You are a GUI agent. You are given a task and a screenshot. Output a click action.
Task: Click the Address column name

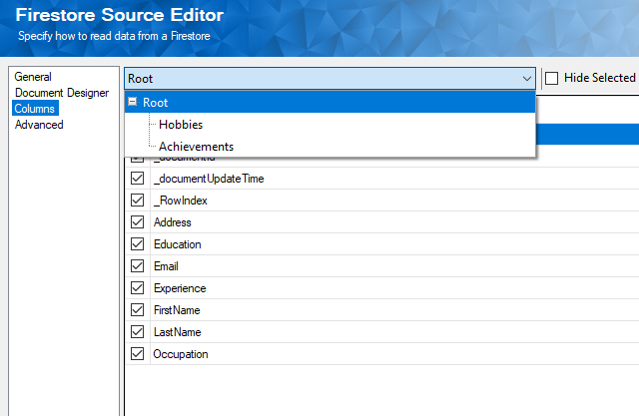pyautogui.click(x=173, y=222)
